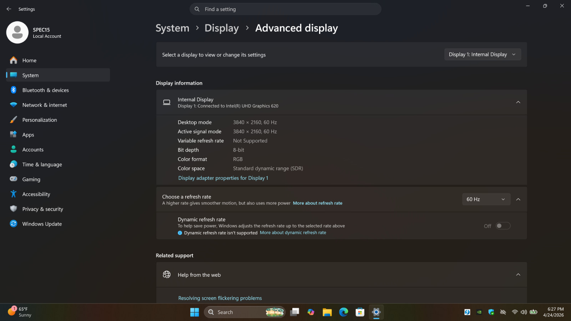Go to Accounts settings
The image size is (571, 321).
pos(58,149)
